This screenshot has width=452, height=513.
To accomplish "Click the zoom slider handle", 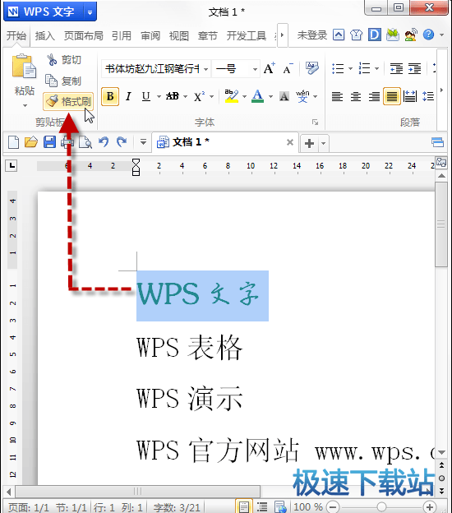I will pos(381,507).
